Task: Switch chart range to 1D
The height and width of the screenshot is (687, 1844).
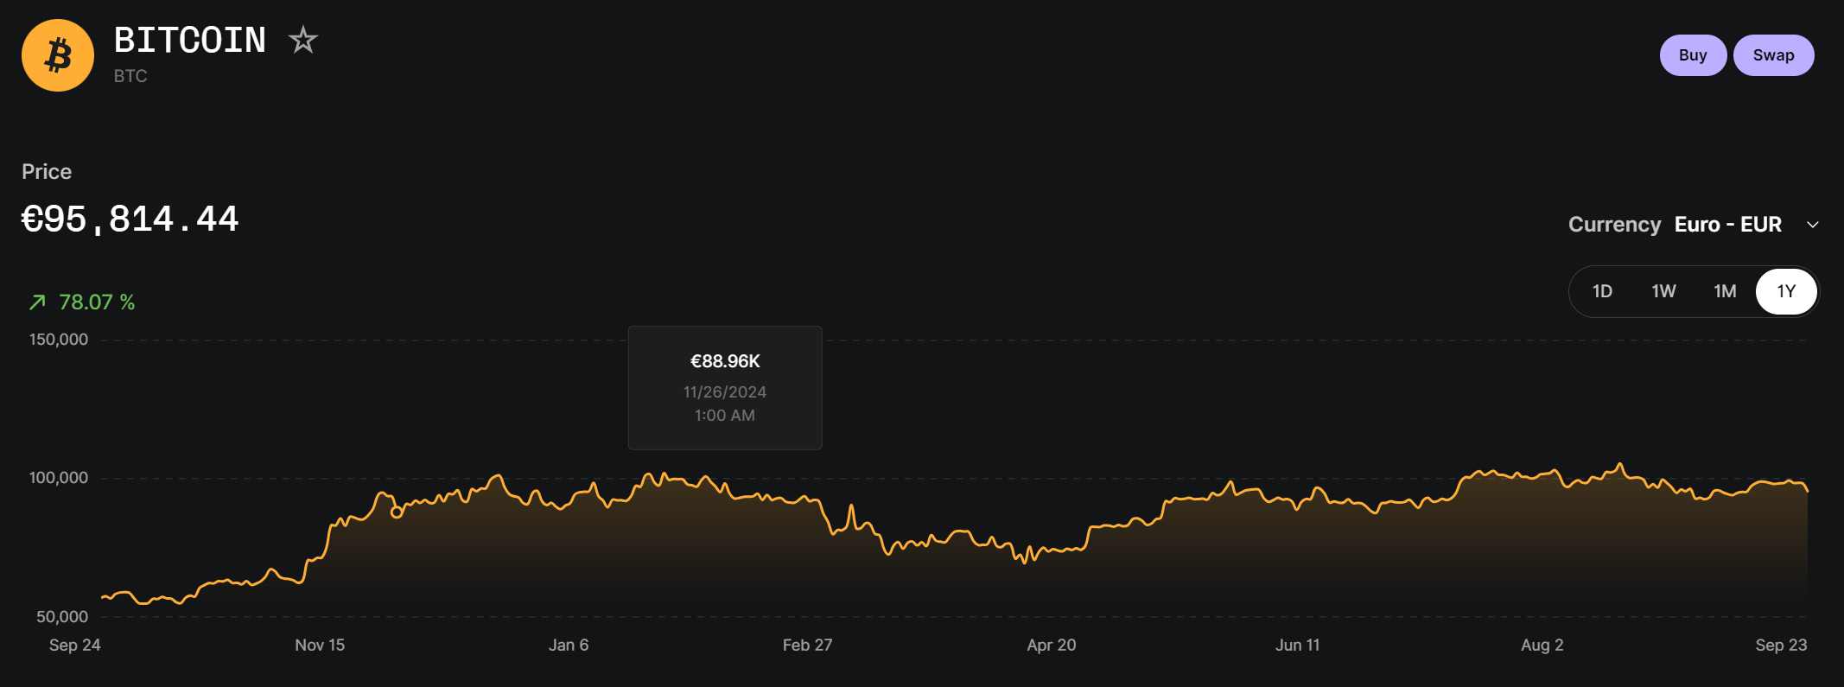Action: (1602, 291)
